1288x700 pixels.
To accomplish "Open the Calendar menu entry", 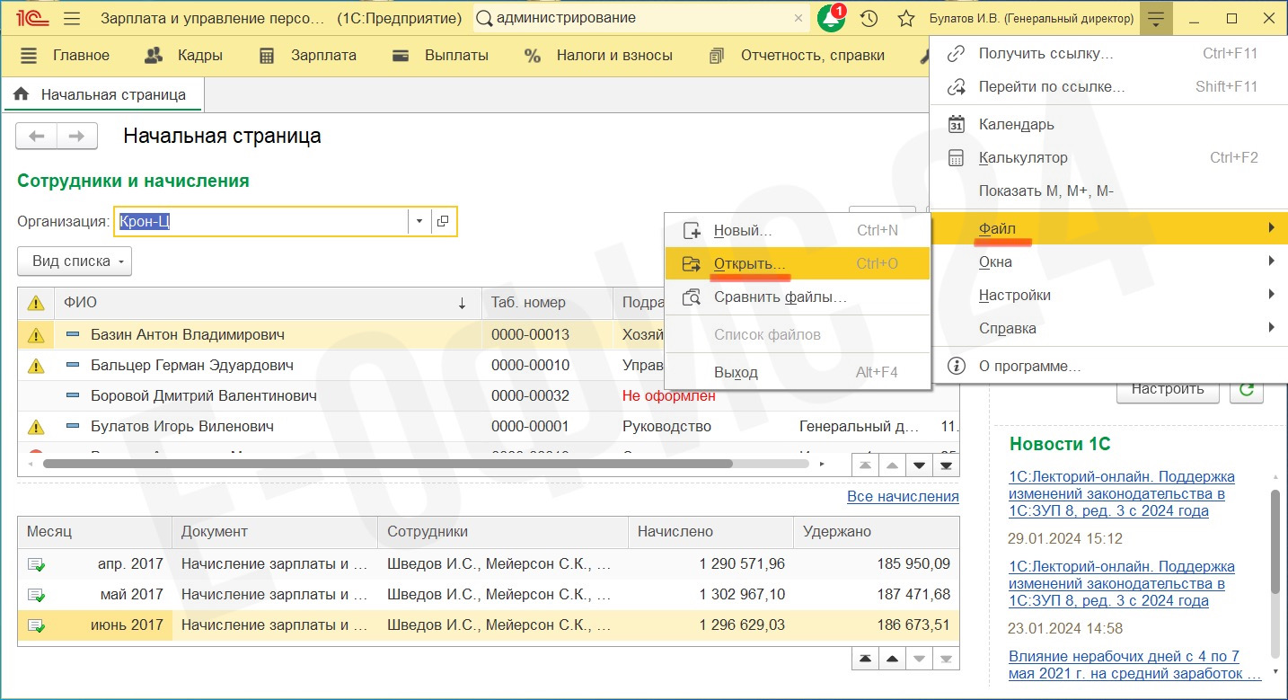I will click(x=1016, y=124).
